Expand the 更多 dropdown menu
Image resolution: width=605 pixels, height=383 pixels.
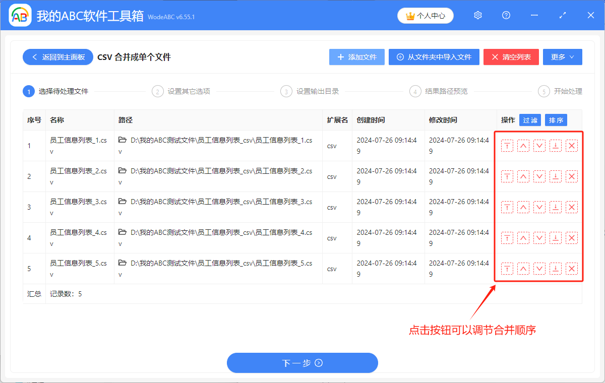tap(562, 56)
